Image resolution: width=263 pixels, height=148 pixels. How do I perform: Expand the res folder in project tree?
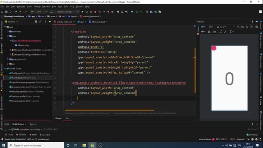[8, 64]
